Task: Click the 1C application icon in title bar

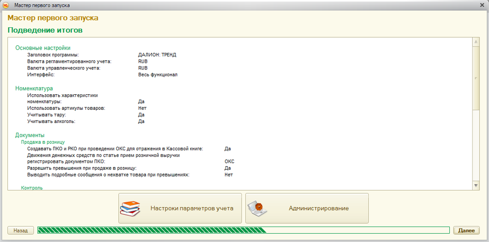Action: [5, 5]
